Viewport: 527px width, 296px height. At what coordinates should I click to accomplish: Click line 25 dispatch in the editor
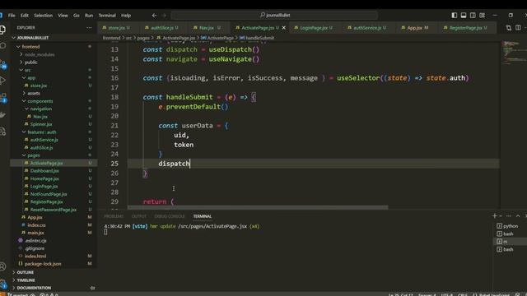pos(174,164)
